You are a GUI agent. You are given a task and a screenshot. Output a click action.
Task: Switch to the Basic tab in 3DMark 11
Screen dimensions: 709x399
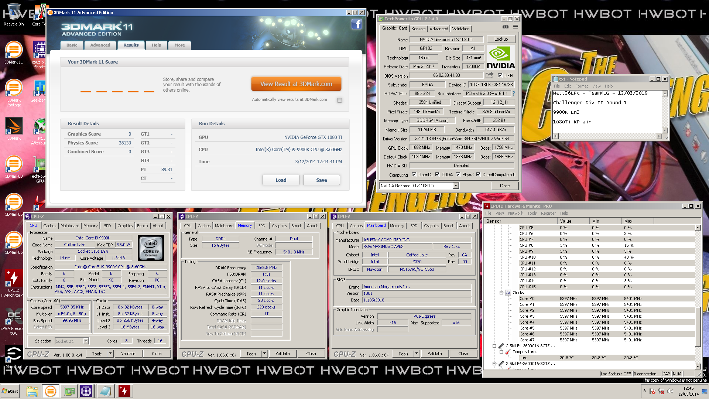click(x=72, y=45)
